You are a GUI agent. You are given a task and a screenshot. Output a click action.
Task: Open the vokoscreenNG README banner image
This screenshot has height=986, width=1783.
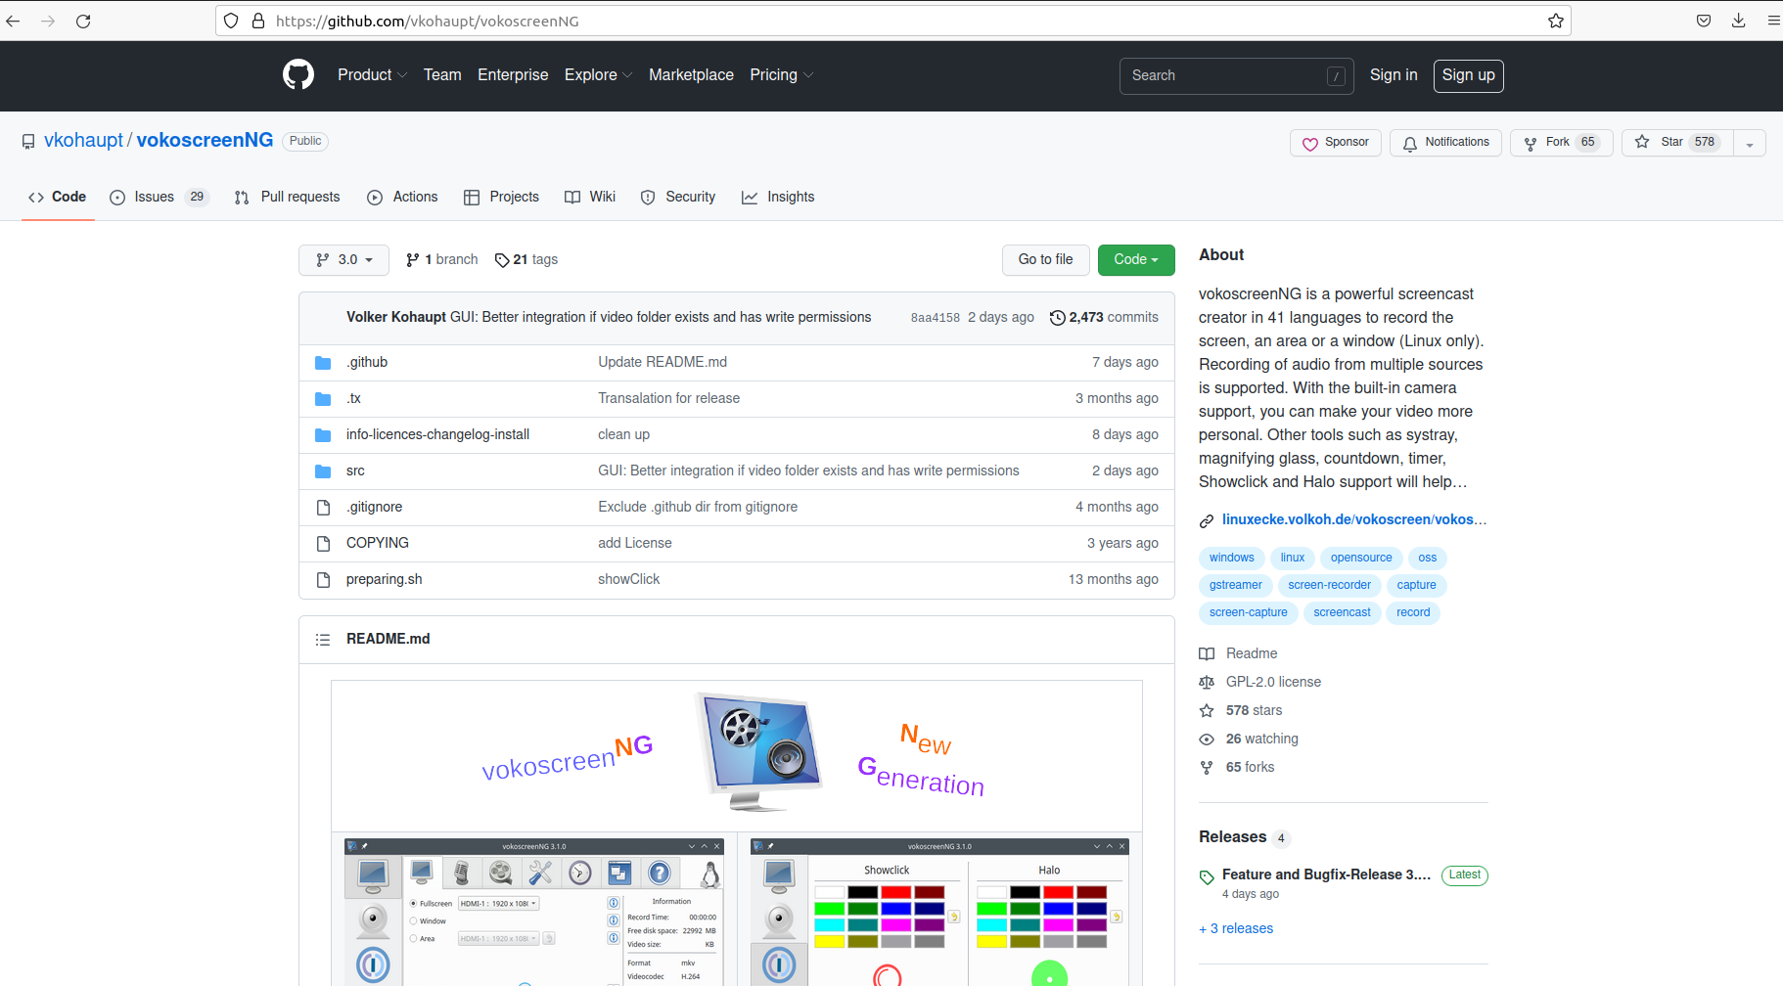737,755
